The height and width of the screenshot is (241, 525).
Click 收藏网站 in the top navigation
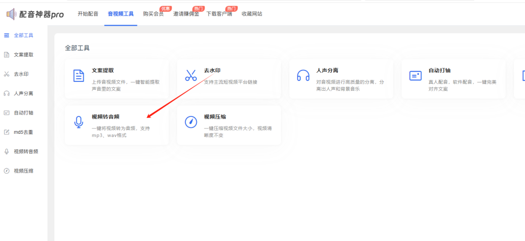tap(252, 14)
